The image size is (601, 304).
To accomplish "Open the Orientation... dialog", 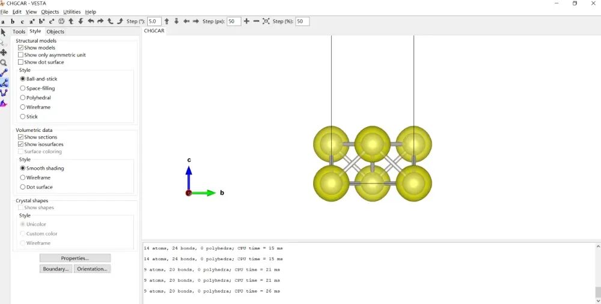I will point(92,269).
